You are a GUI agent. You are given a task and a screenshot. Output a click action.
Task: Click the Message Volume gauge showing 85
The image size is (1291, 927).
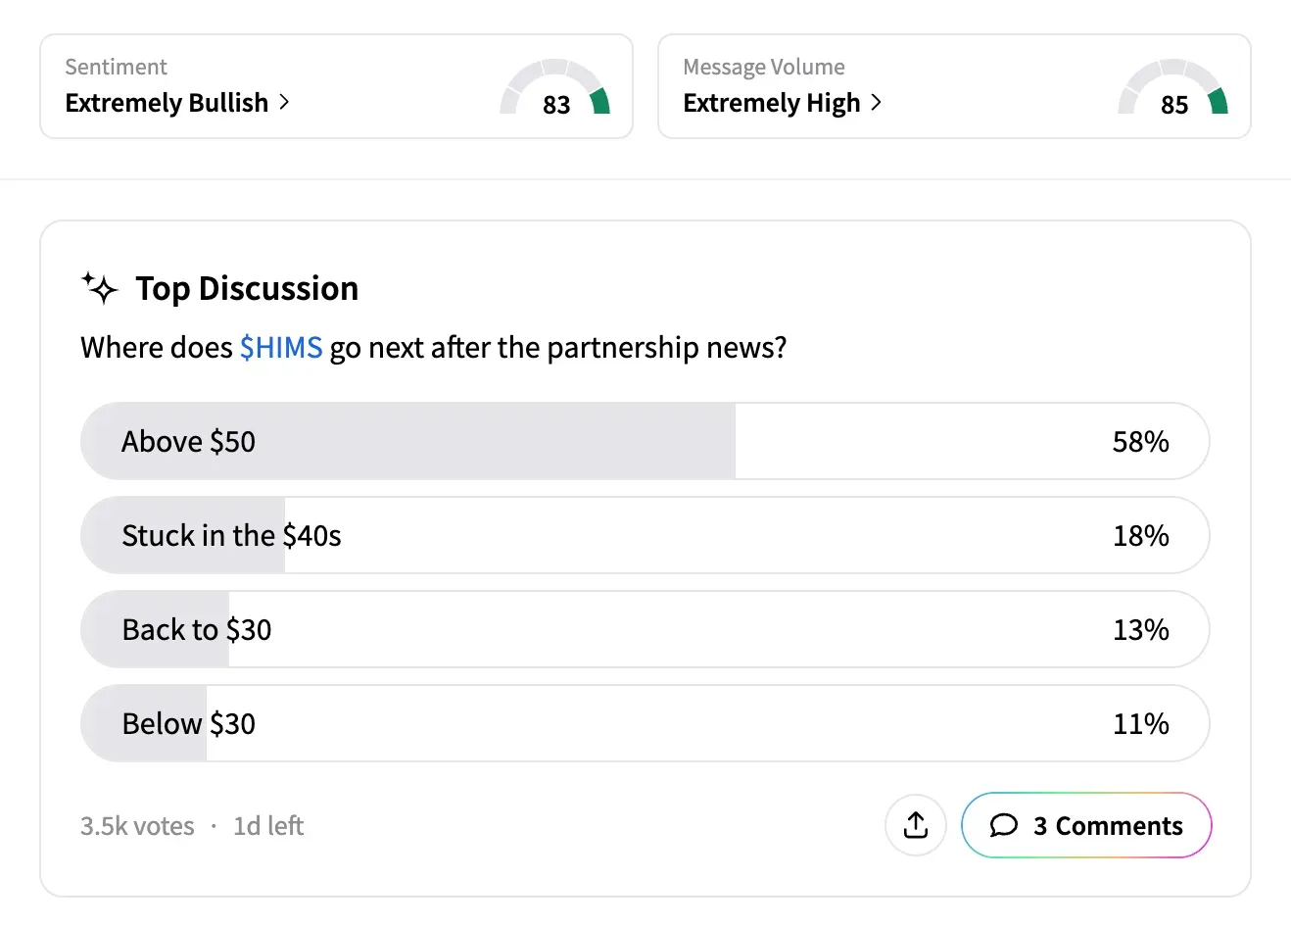tap(1173, 88)
